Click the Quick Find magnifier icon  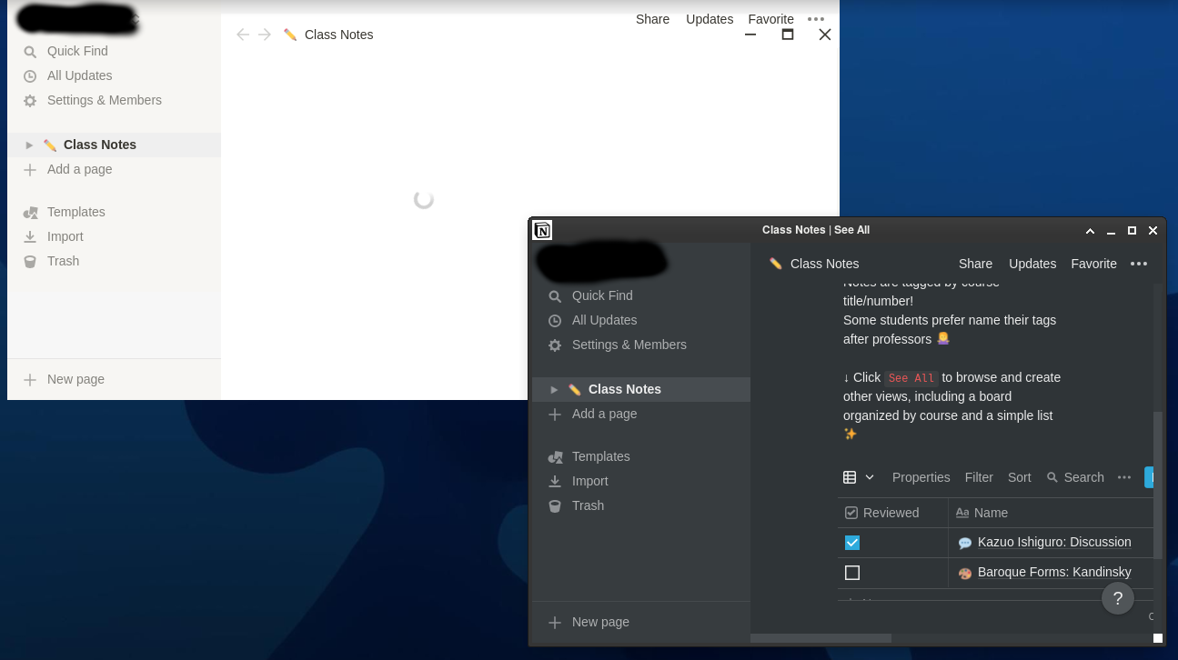(556, 295)
